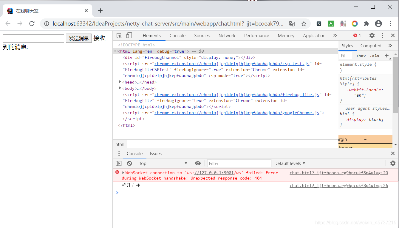
Task: Clear the console
Action: 129,163
